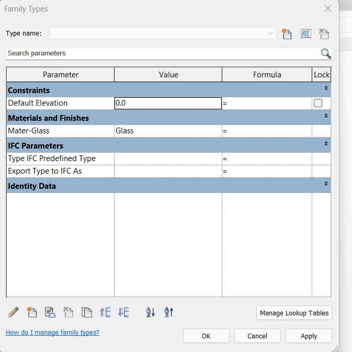Click the New Type icon beside Type name
The image size is (352, 352).
coord(287,34)
